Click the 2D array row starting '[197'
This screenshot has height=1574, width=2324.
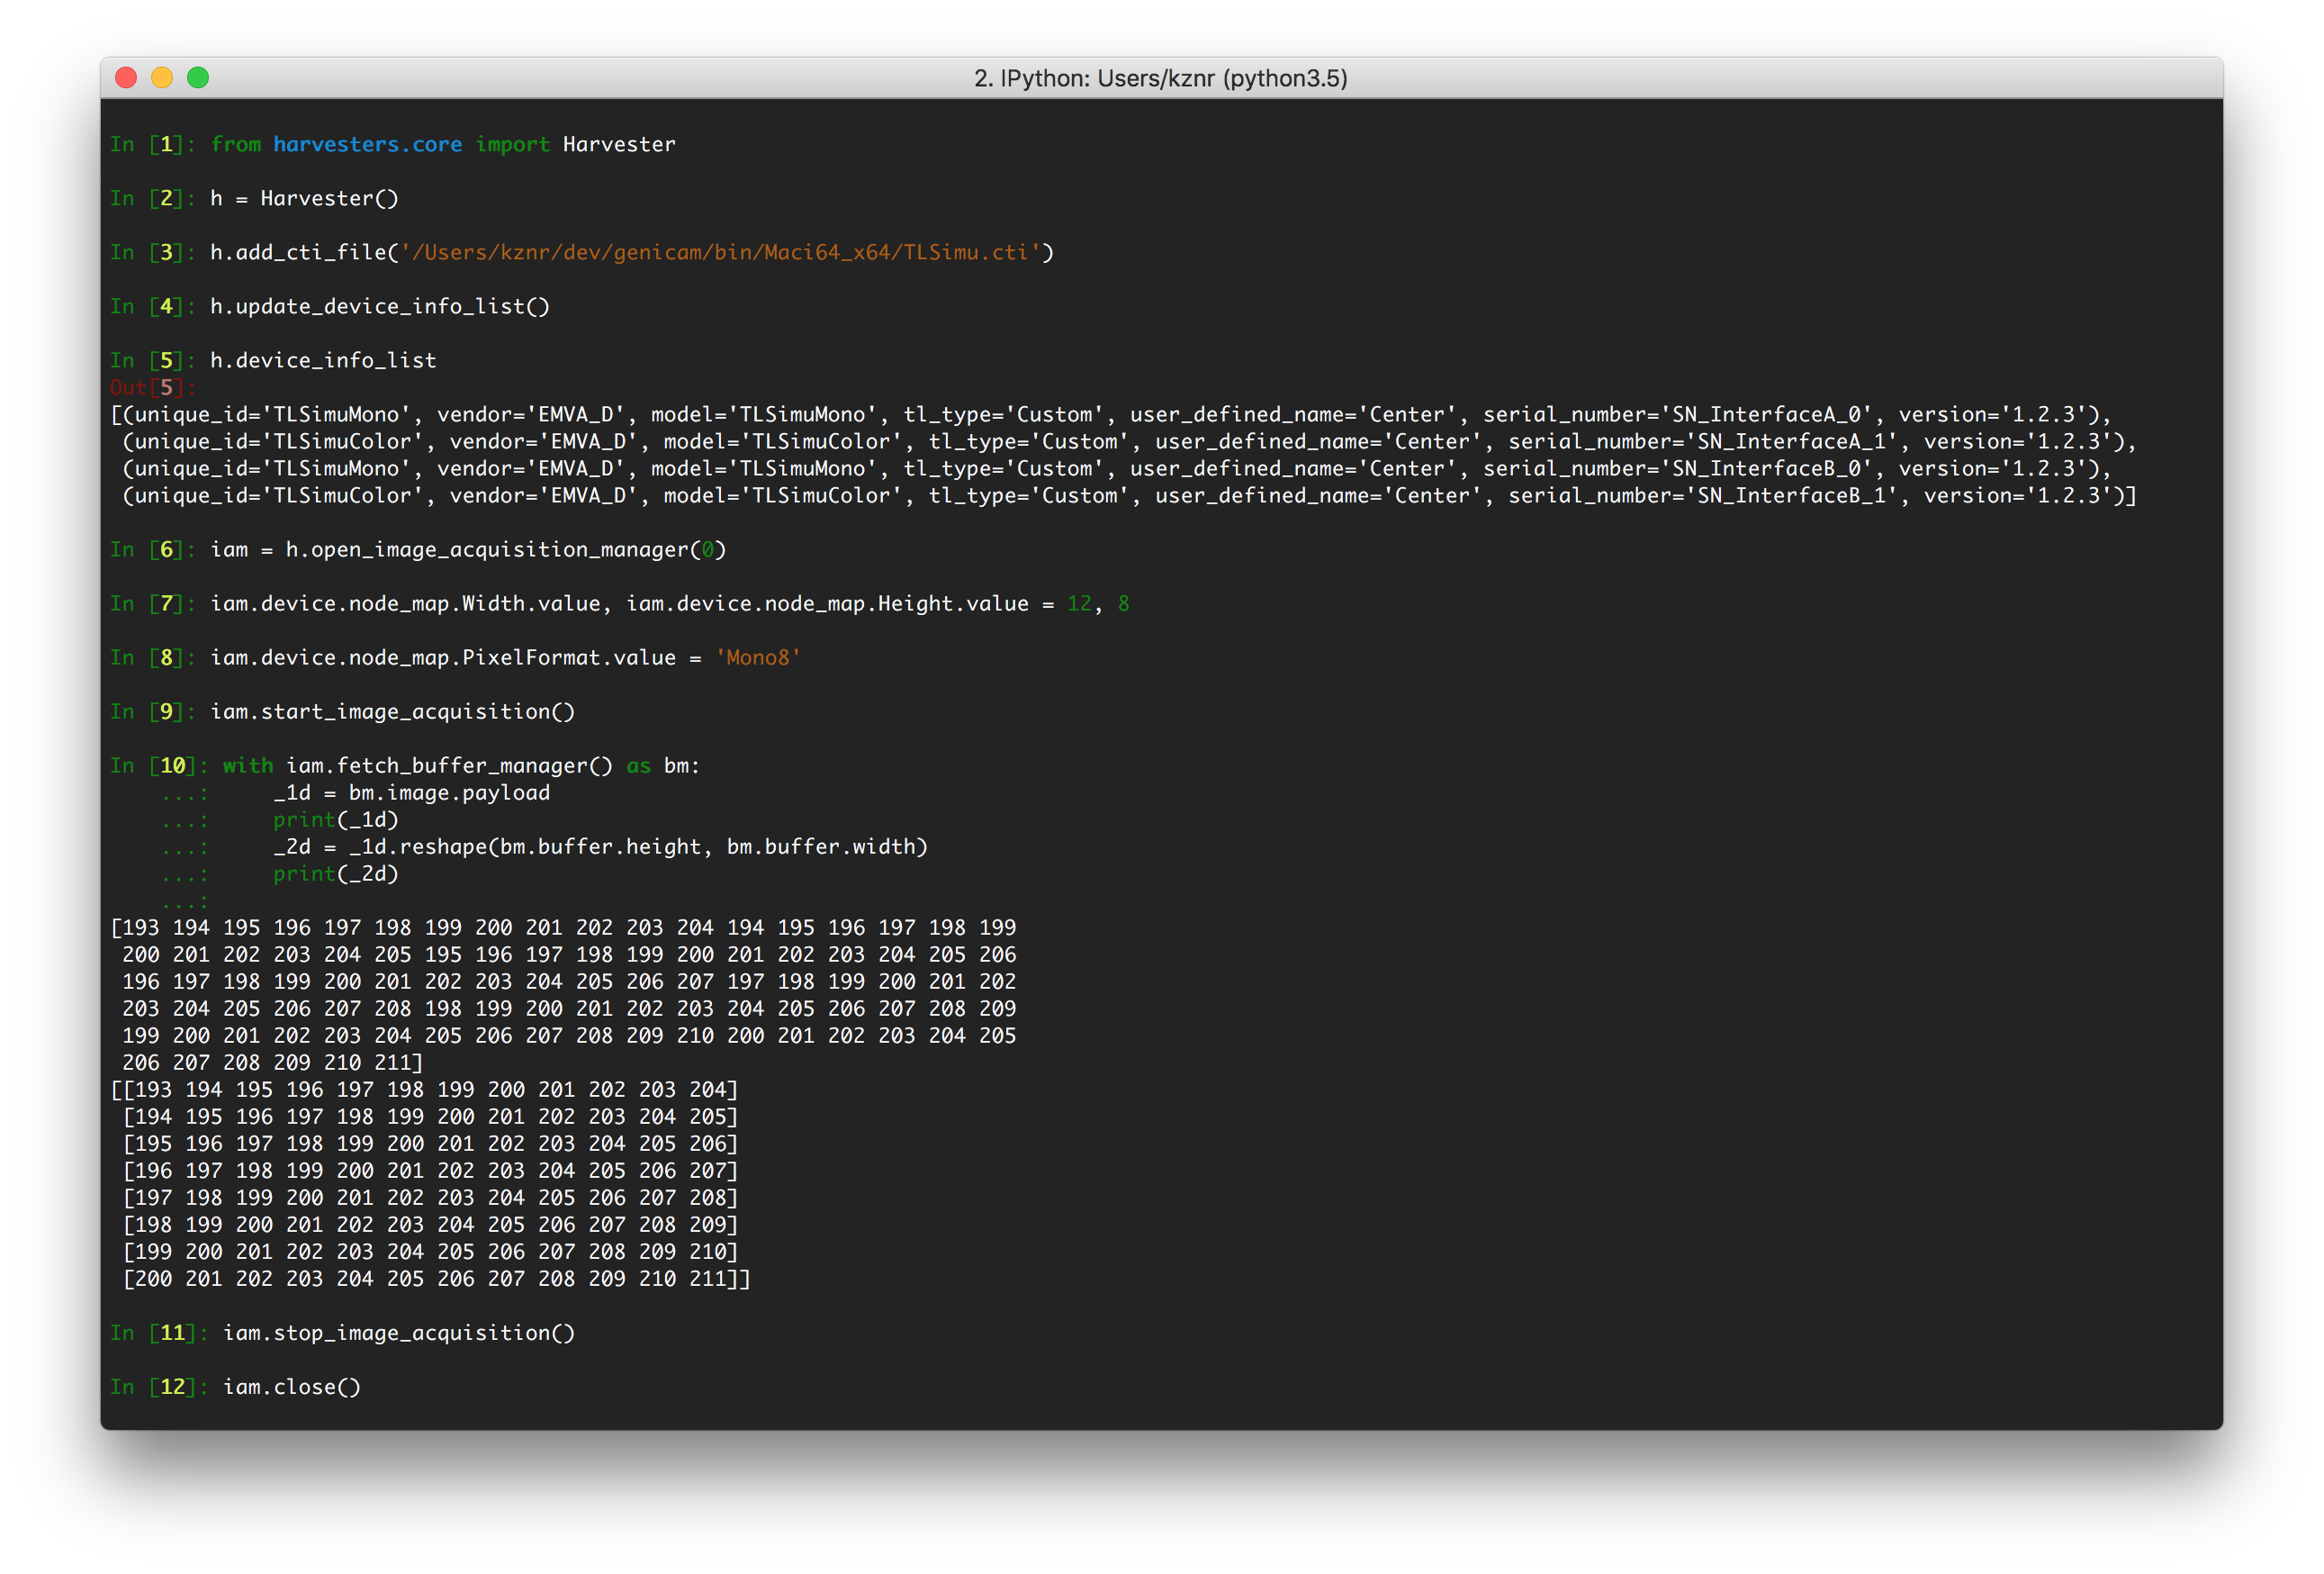pyautogui.click(x=430, y=1198)
